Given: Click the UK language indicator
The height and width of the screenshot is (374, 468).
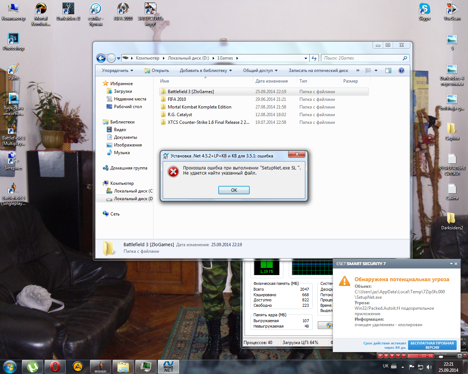Looking at the screenshot, I should click(x=386, y=366).
